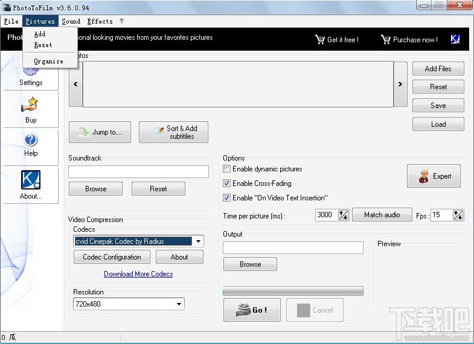This screenshot has height=344, width=474.
Task: Browse for a soundtrack file
Action: pyautogui.click(x=95, y=189)
